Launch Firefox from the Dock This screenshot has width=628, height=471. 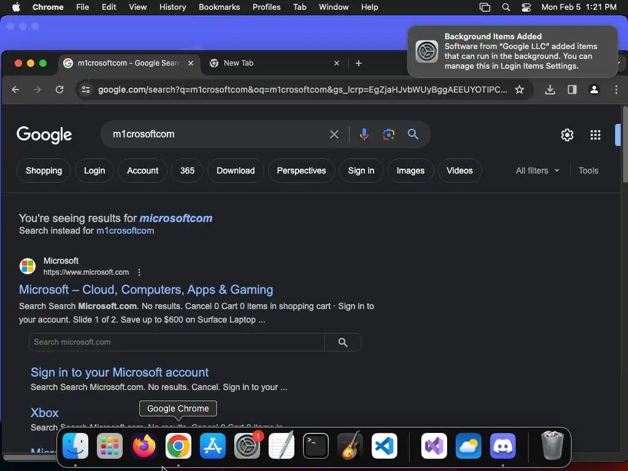[144, 446]
